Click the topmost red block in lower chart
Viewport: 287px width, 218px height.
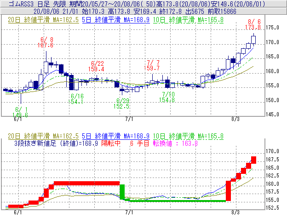[x=253, y=160]
